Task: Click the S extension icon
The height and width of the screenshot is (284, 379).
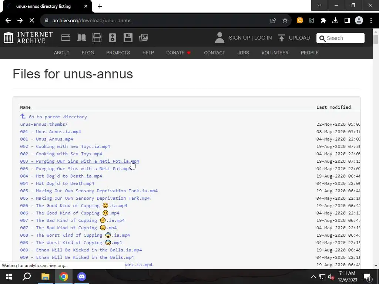Action: (x=312, y=21)
